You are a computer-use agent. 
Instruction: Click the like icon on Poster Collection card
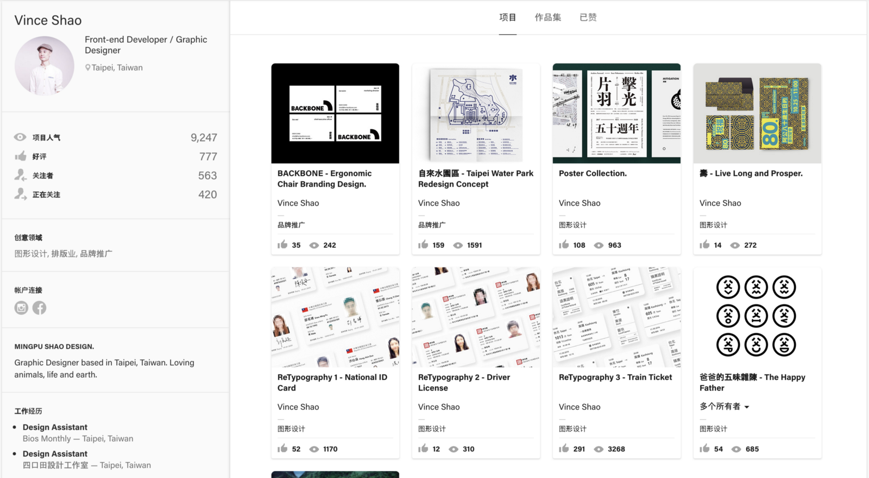click(x=564, y=245)
